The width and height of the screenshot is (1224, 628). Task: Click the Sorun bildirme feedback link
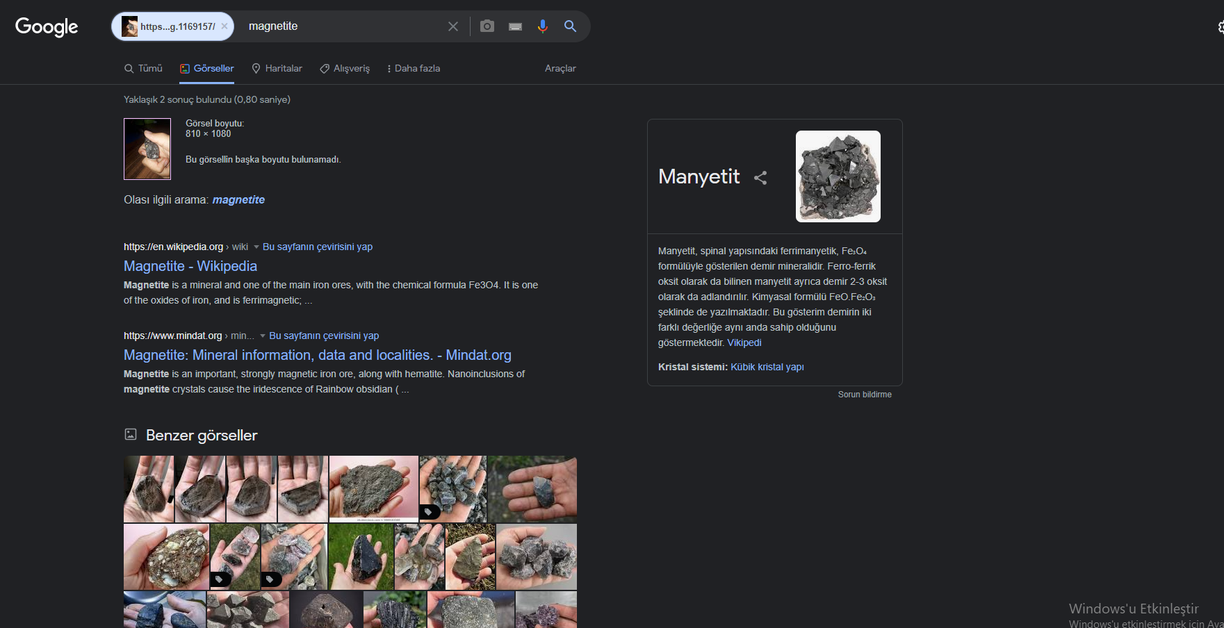(x=865, y=395)
